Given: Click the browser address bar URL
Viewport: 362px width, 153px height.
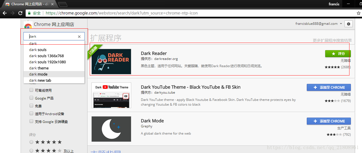Looking at the screenshot, I should click(x=122, y=13).
